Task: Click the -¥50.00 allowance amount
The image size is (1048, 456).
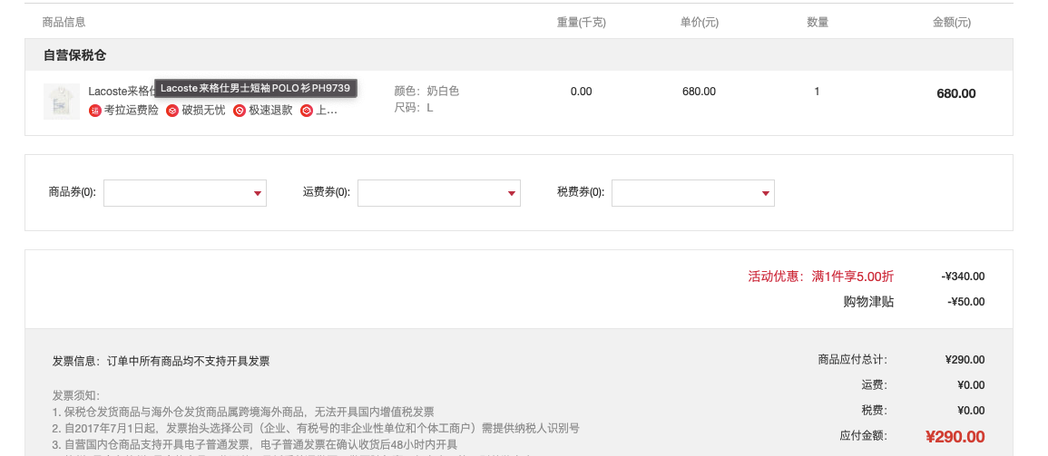Action: 965,302
